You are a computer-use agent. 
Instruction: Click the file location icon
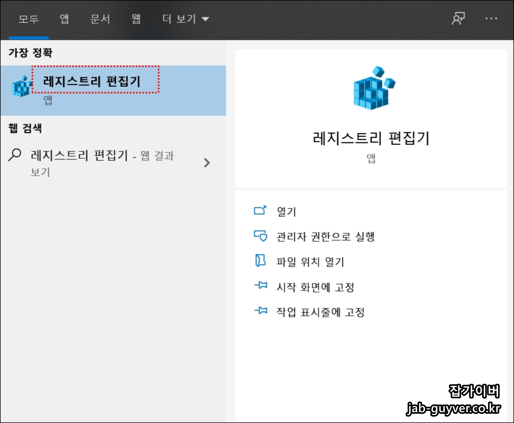(x=260, y=260)
